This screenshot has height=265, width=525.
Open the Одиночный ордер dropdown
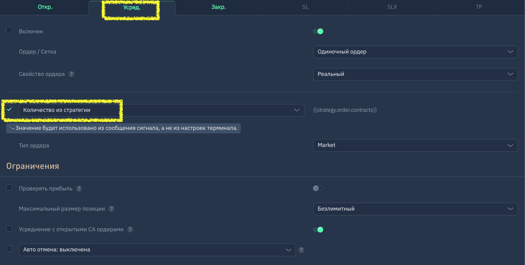[x=415, y=52]
